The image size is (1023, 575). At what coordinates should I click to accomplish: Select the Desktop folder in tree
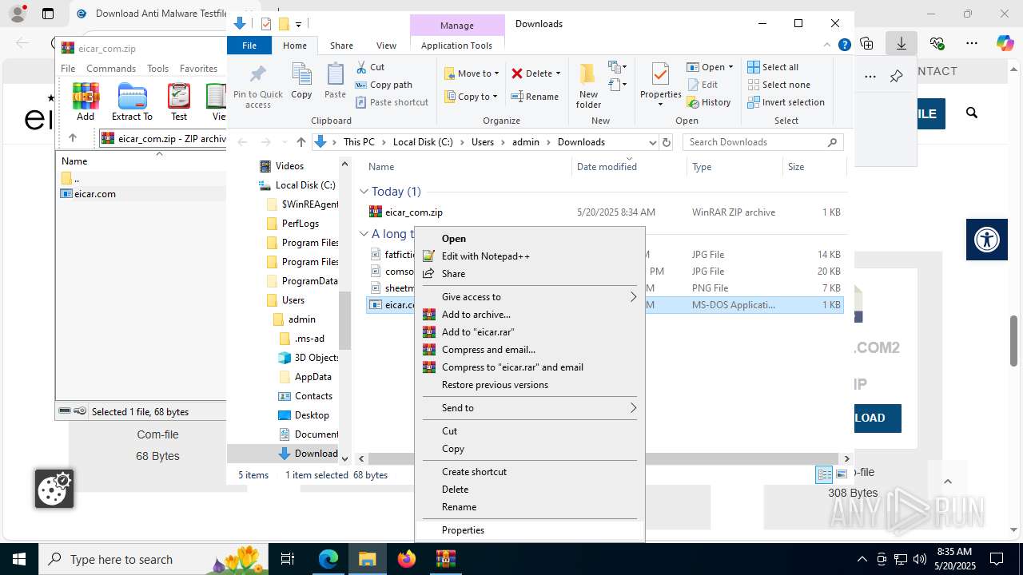[x=312, y=415]
